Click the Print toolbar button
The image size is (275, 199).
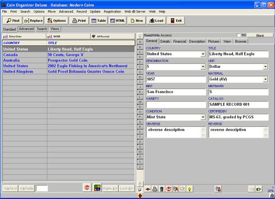tap(79, 21)
